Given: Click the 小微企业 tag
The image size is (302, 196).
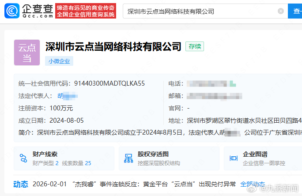Looking at the screenshot, I should coord(59,61).
